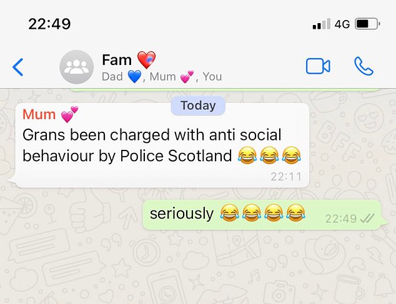This screenshot has height=304, width=396.
Task: Tap the double check read receipt
Action: coord(367,218)
